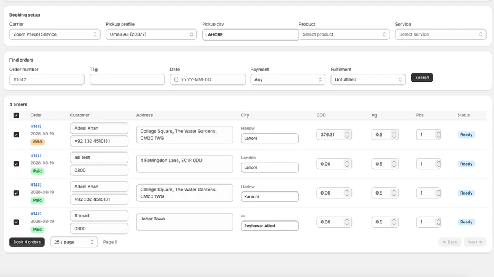Open order link #1414
494x277 pixels.
click(36, 156)
